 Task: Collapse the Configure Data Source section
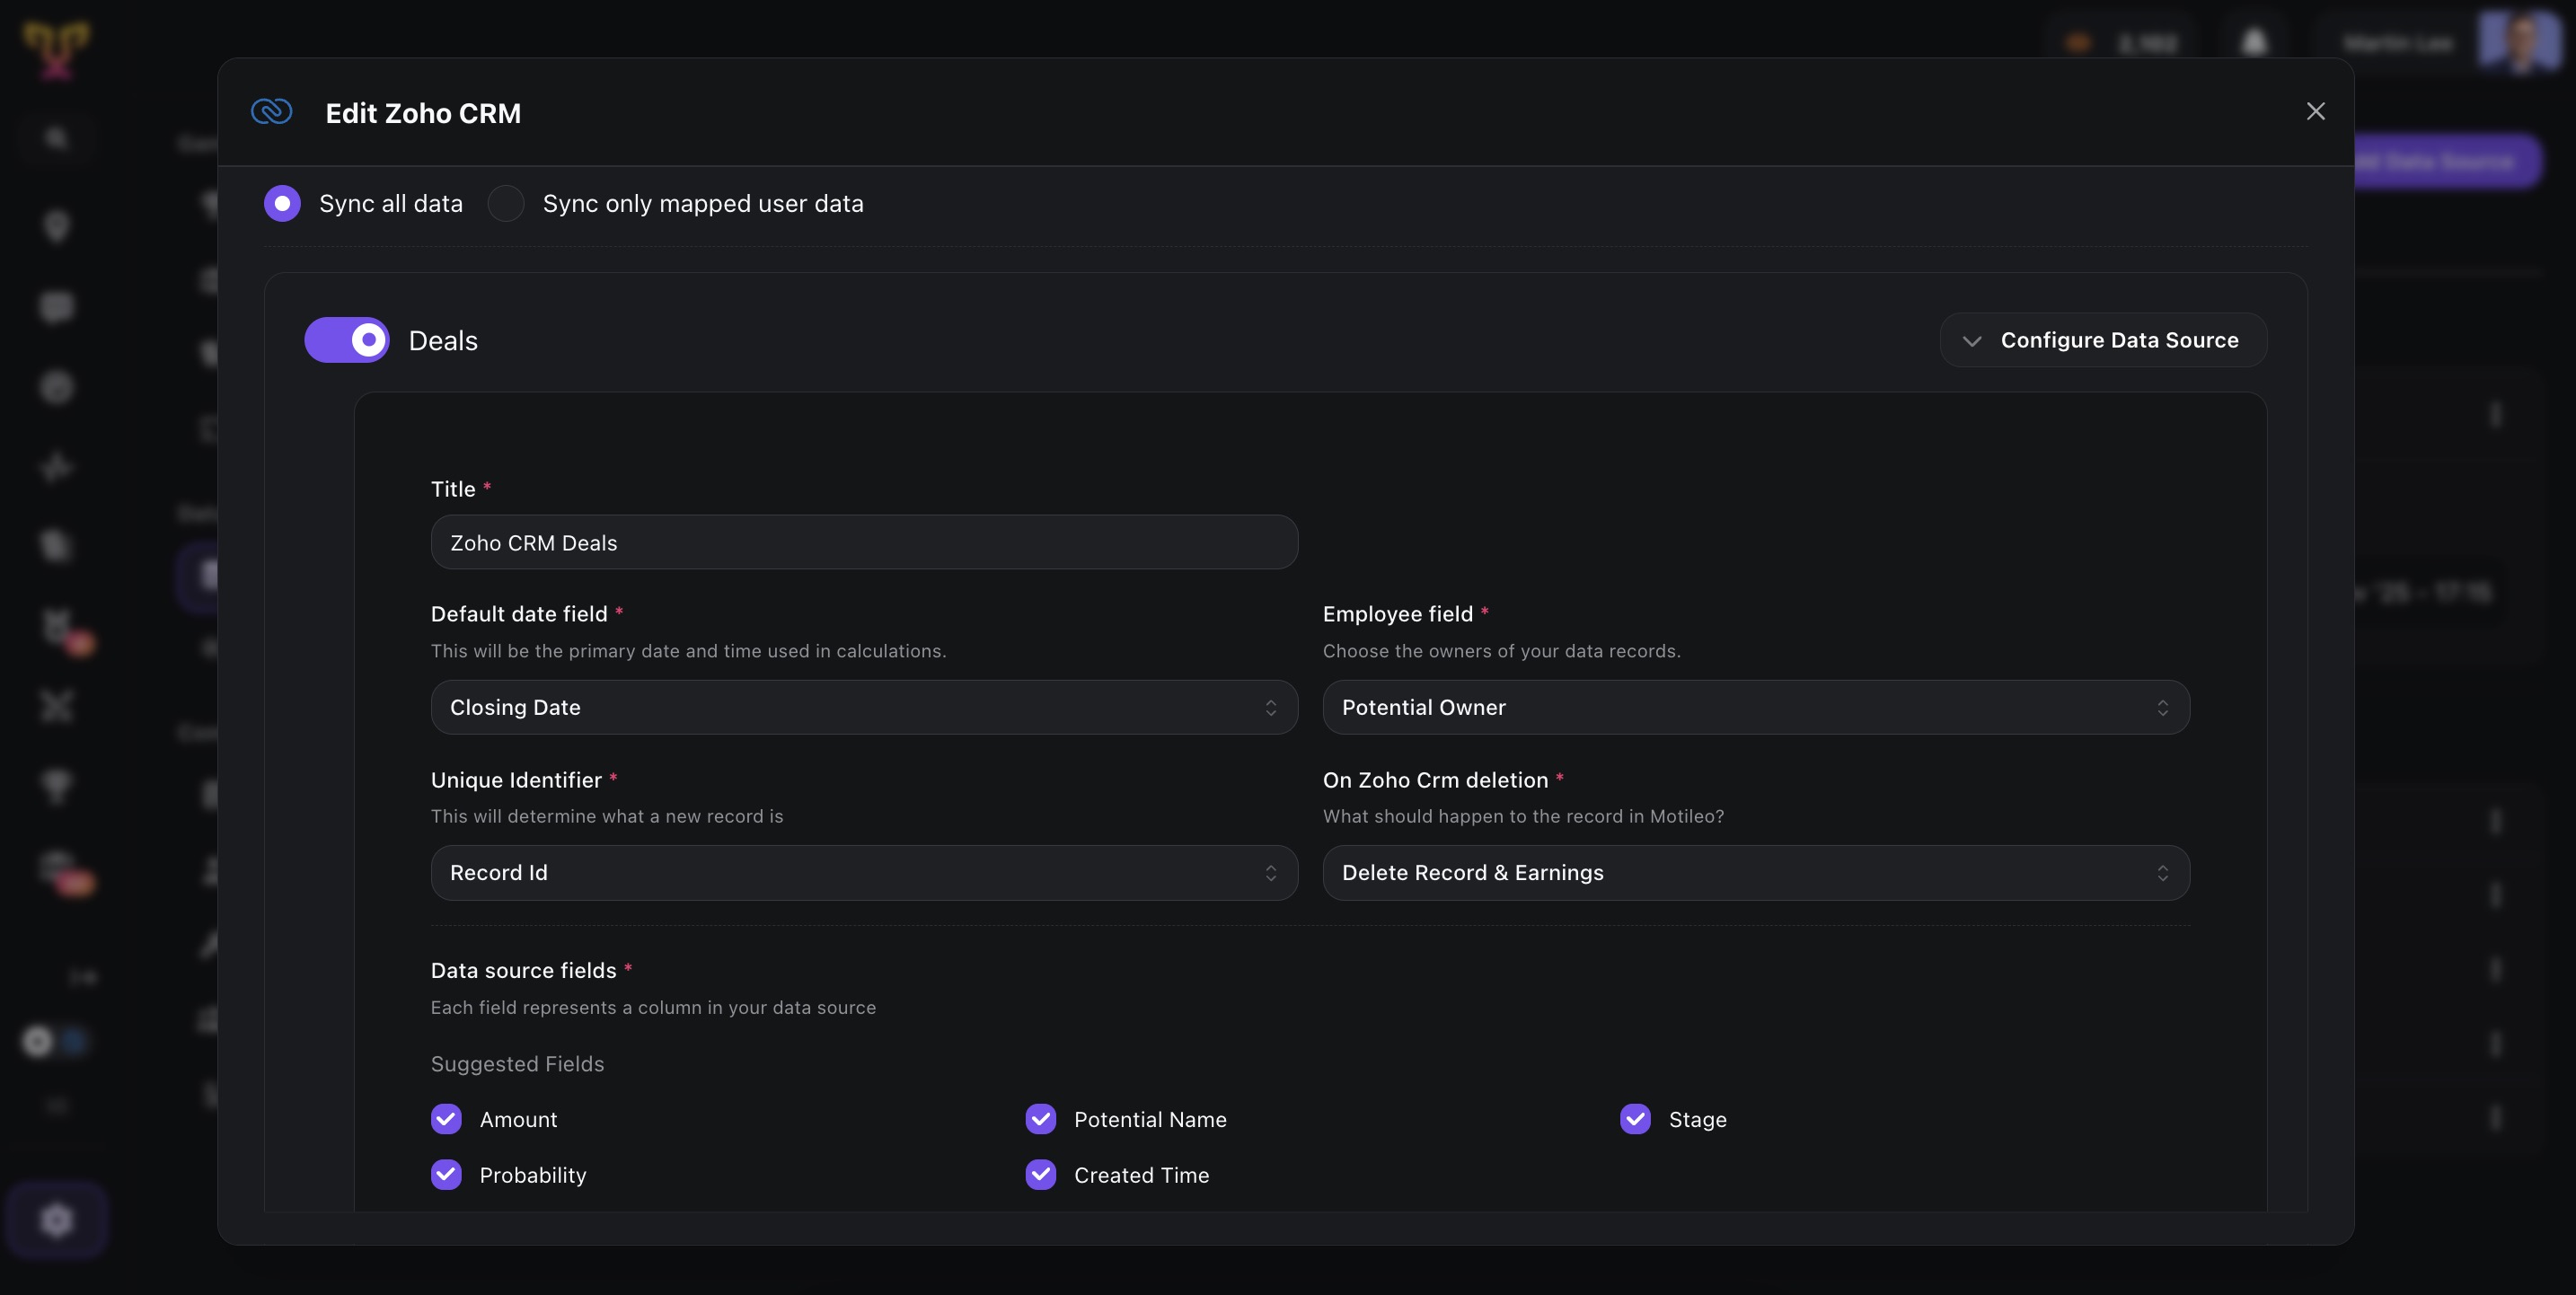tap(2102, 340)
